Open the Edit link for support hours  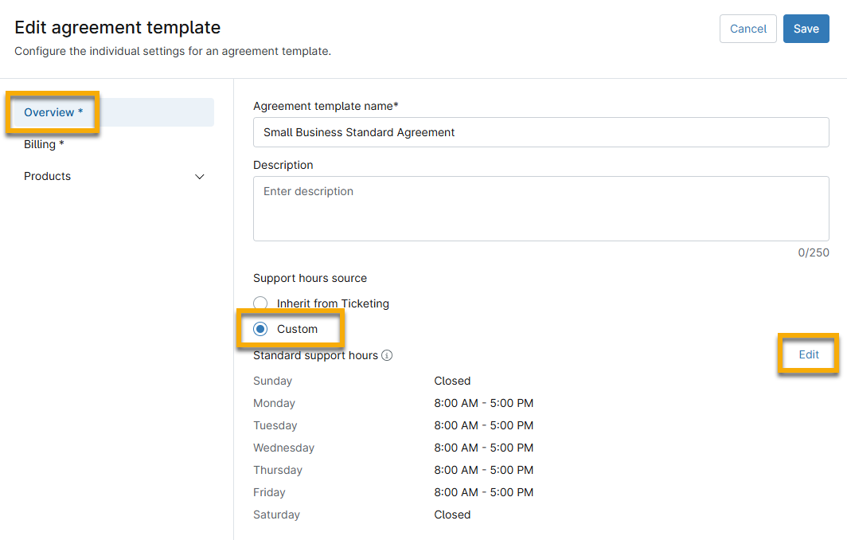coord(808,354)
